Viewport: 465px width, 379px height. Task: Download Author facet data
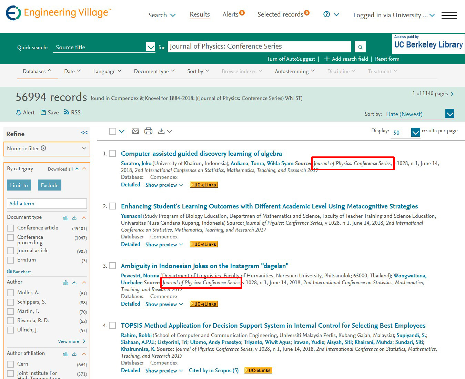74,283
